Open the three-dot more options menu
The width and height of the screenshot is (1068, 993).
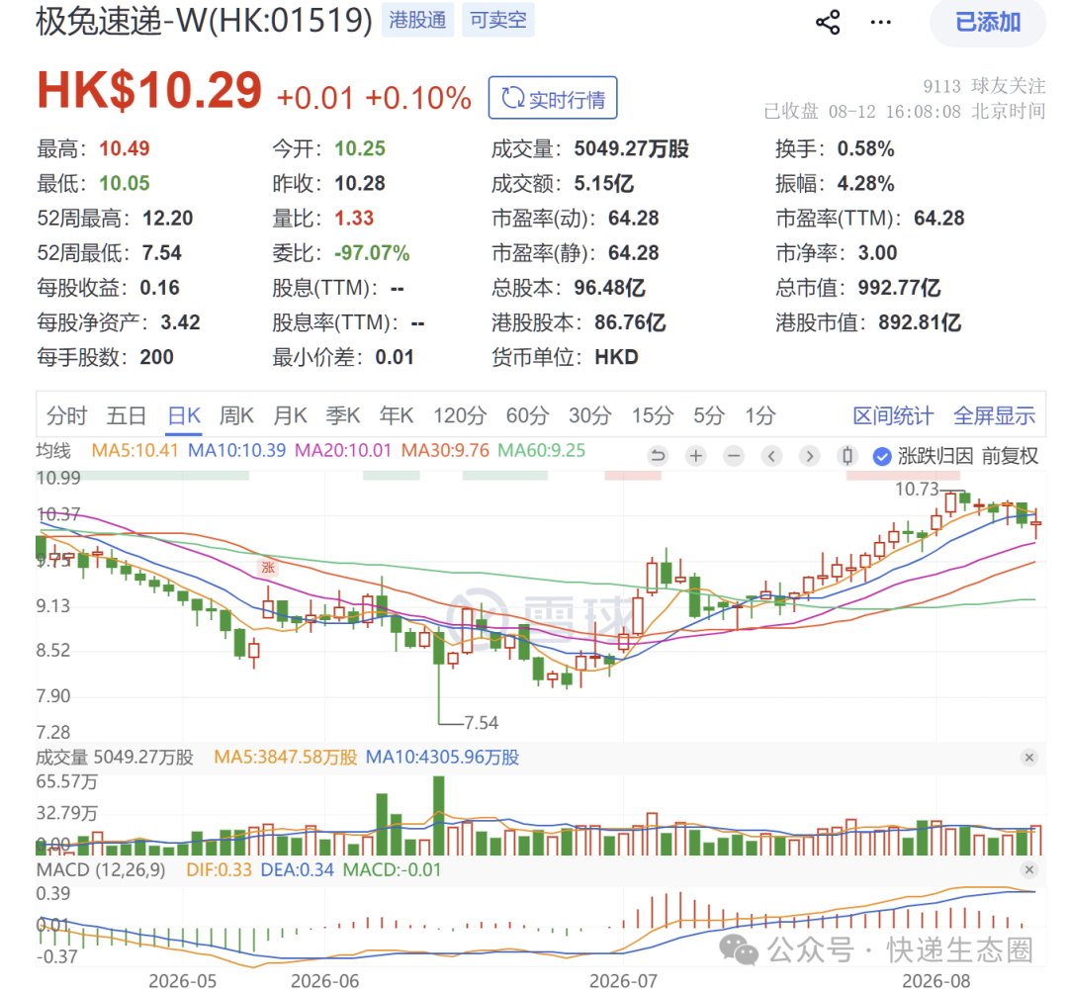tap(880, 23)
